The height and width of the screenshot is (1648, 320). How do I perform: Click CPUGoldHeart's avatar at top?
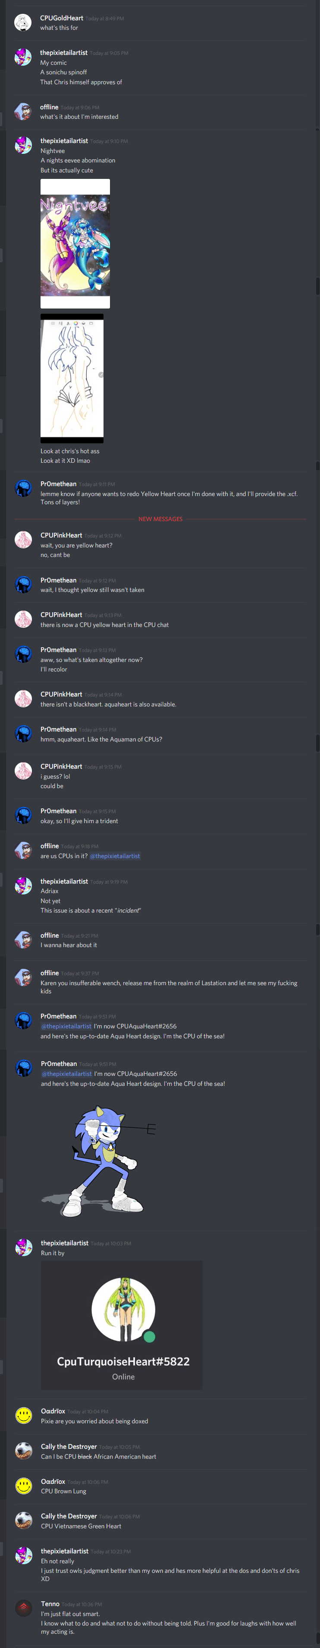click(23, 23)
